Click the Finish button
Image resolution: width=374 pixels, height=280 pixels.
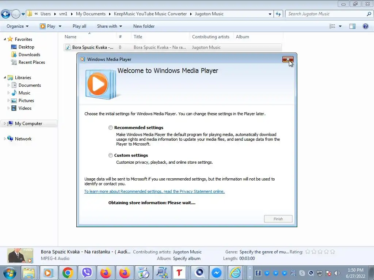point(278,219)
